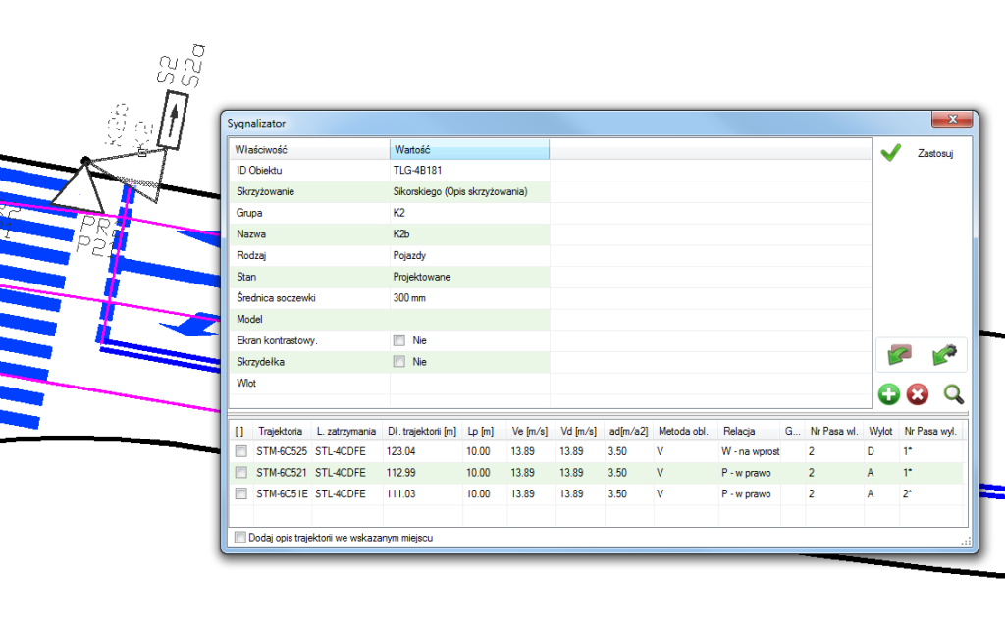Sort by the Nr Pasa wl. column header
Screen dimensions: 1005x620
[x=834, y=431]
